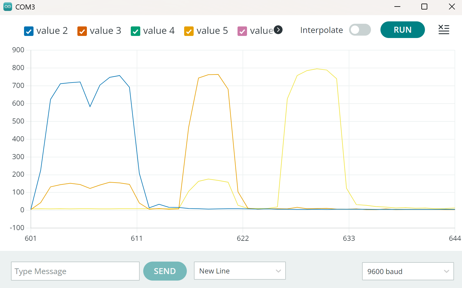This screenshot has height=288, width=462.
Task: Click the clear plot data icon
Action: [x=444, y=30]
